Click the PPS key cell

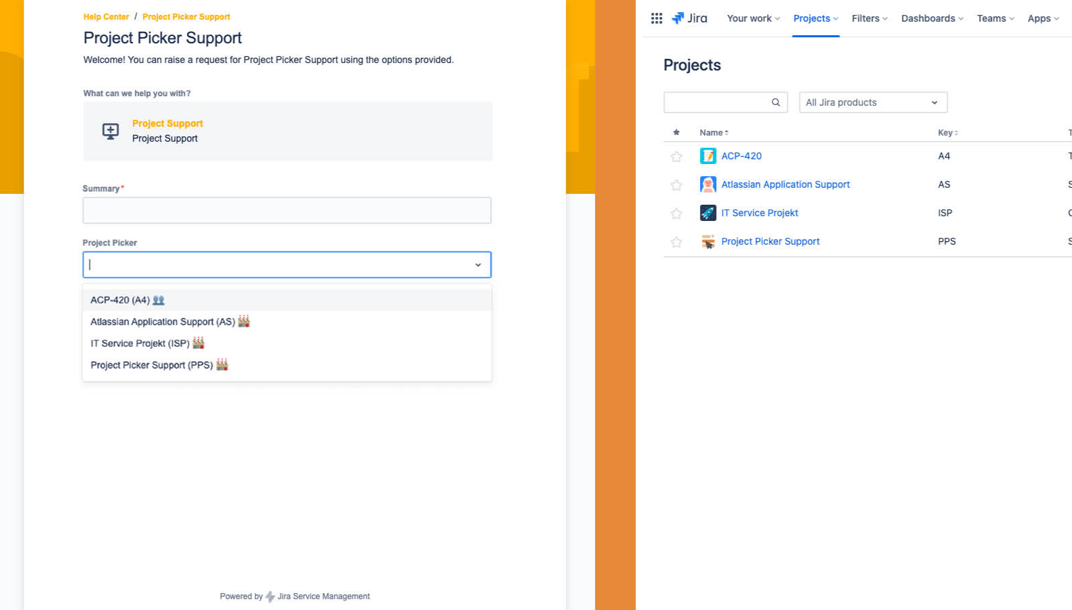[947, 241]
